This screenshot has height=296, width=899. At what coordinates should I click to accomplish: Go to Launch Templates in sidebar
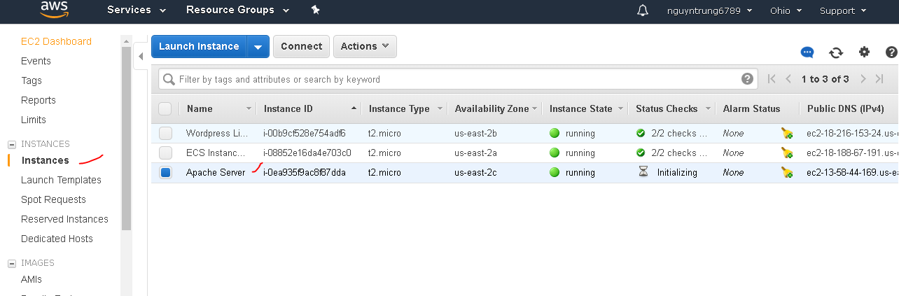pos(61,180)
